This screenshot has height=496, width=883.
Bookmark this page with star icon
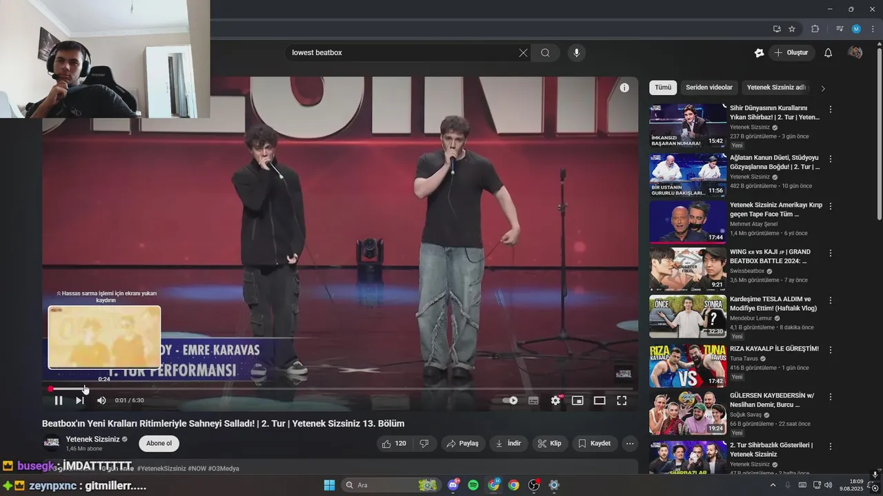(x=792, y=29)
